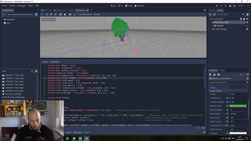Click the select mode arrow tool
The width and height of the screenshot is (251, 141).
pos(42,14)
